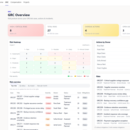This screenshot has width=130, height=130.
Task: Click heatmap cell Moderate impact, Almost Certain likelihood
Action: pyautogui.click(x=84, y=63)
